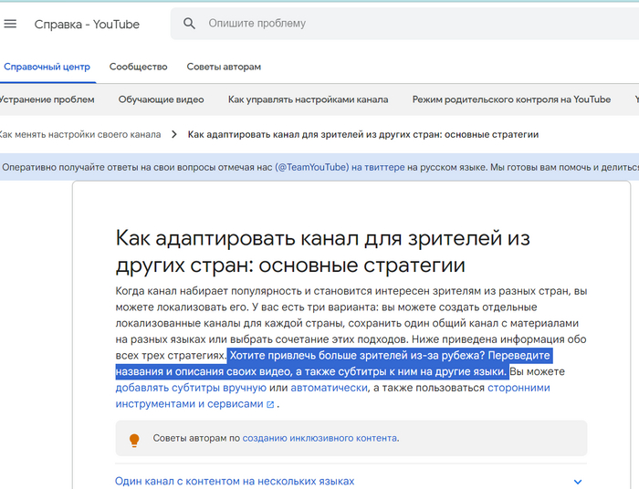
Task: Open the hamburger main menu
Action: 11,24
